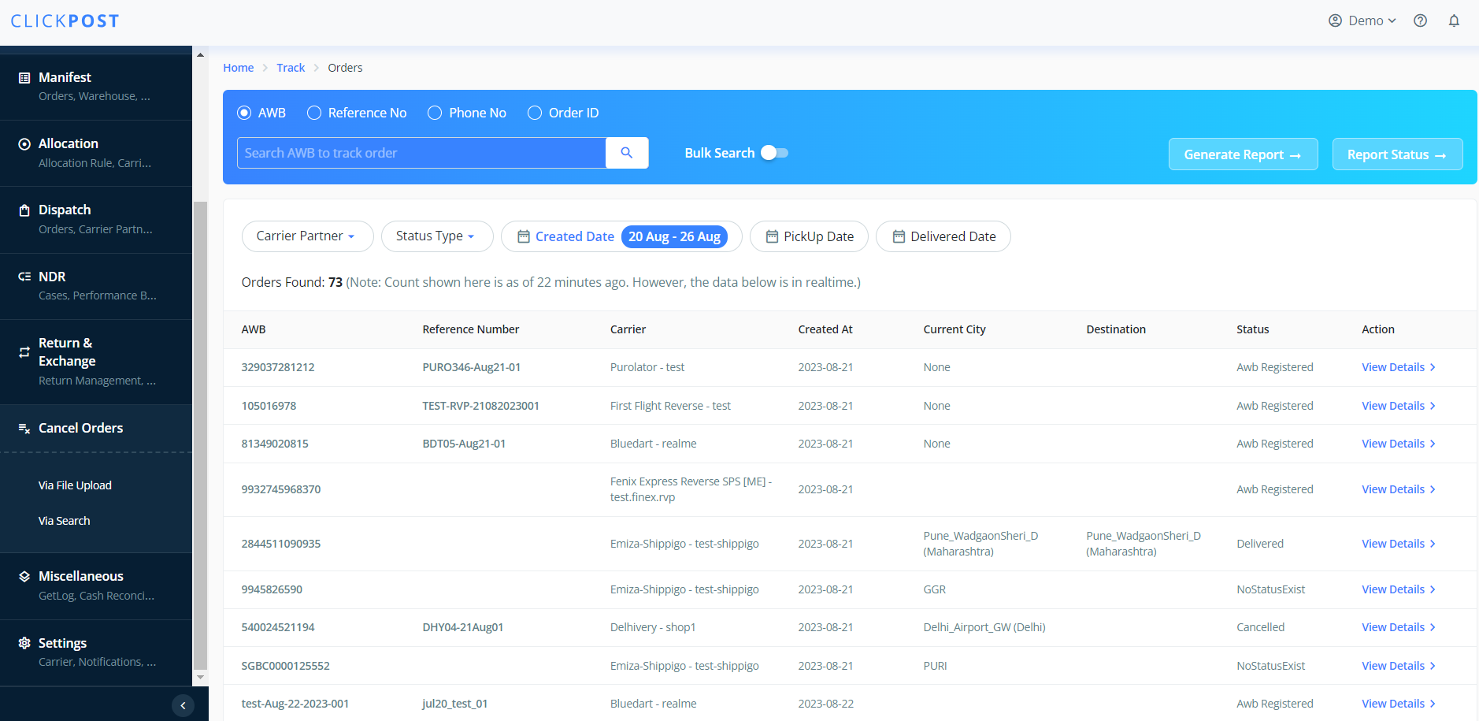The image size is (1479, 721).
Task: Click the ClickPost logo
Action: coord(65,21)
